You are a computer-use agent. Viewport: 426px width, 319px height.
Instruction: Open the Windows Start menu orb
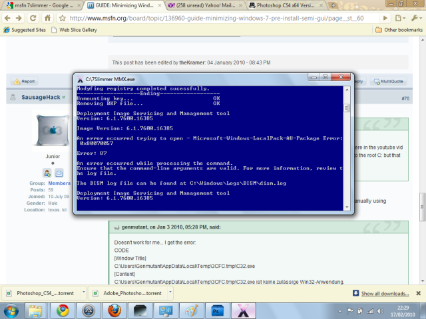11,311
